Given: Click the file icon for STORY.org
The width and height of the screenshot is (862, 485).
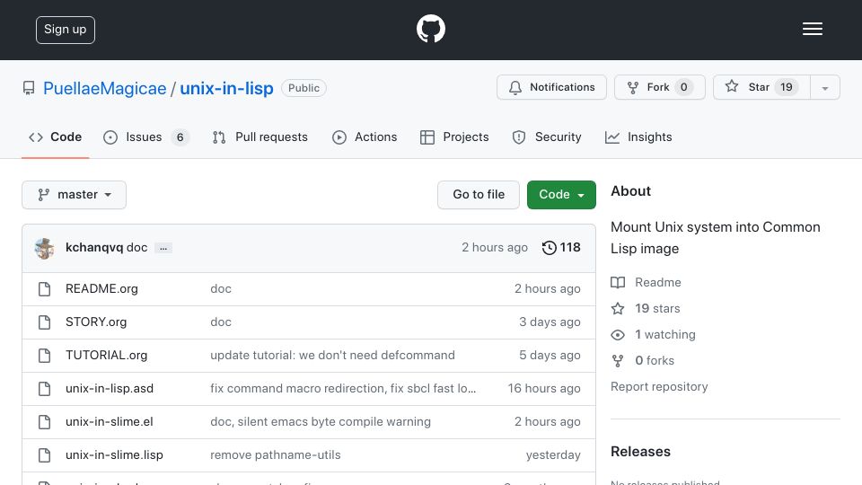Looking at the screenshot, I should pos(45,322).
